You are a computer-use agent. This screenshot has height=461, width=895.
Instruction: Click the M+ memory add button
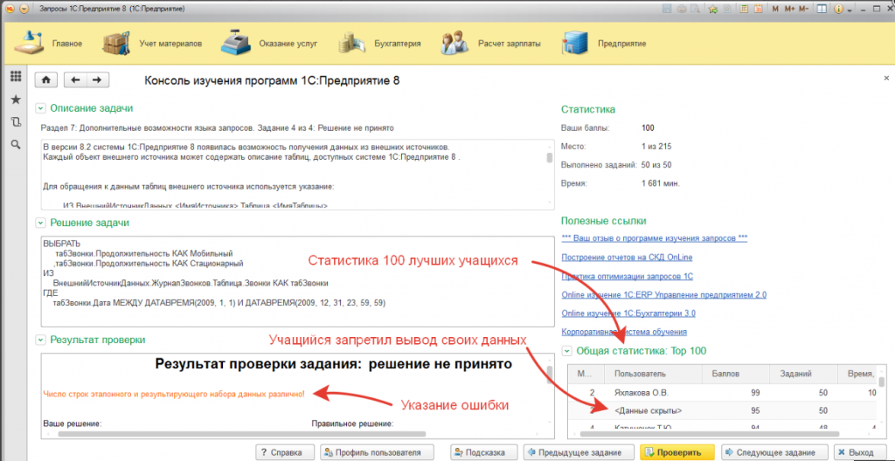click(x=789, y=9)
